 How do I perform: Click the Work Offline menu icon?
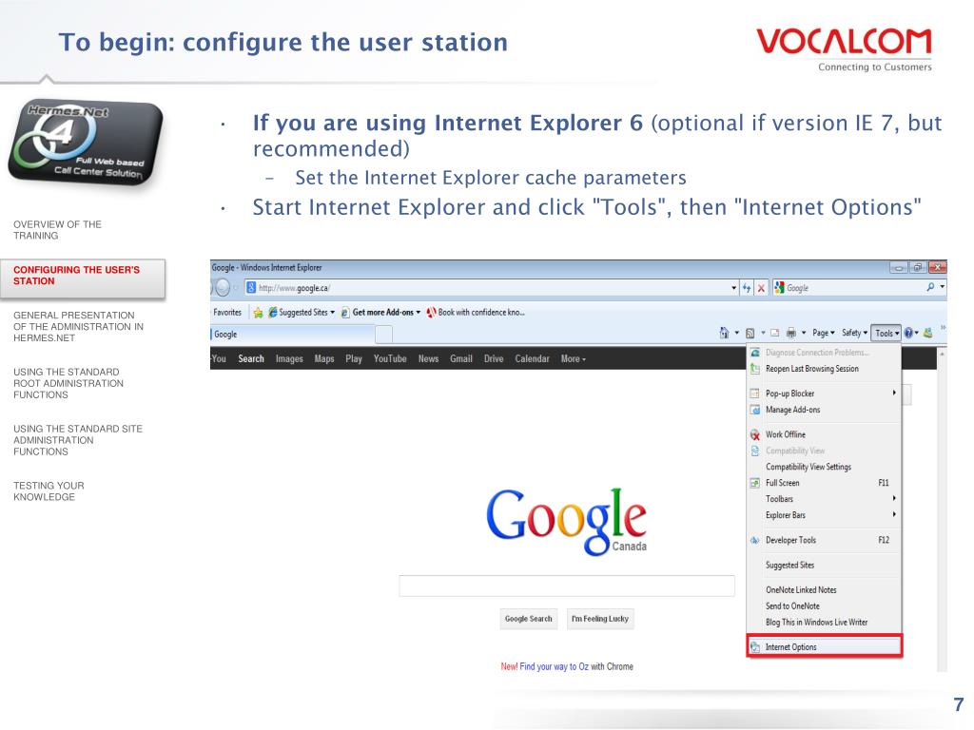tap(754, 434)
